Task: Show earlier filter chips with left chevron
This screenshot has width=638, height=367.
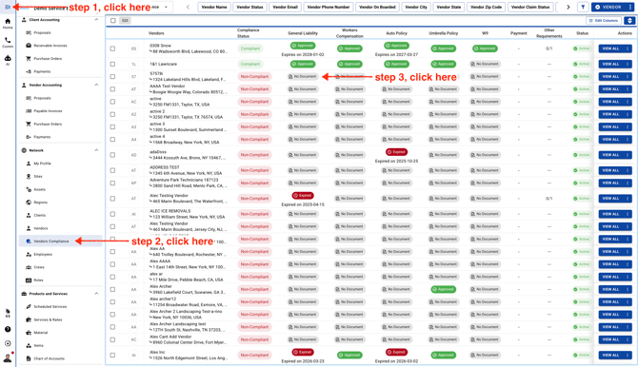Action: [188, 7]
